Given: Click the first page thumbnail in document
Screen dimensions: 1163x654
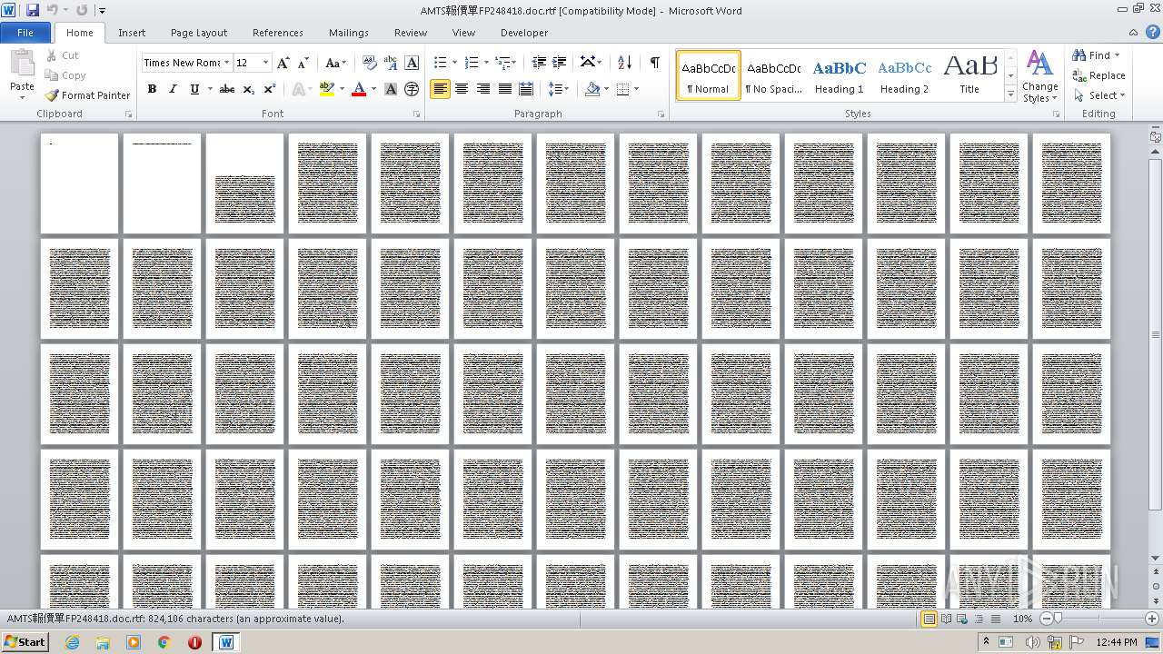Looking at the screenshot, I should point(79,183).
